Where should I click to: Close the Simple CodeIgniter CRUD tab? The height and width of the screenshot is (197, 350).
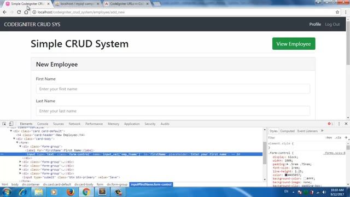(x=49, y=4)
